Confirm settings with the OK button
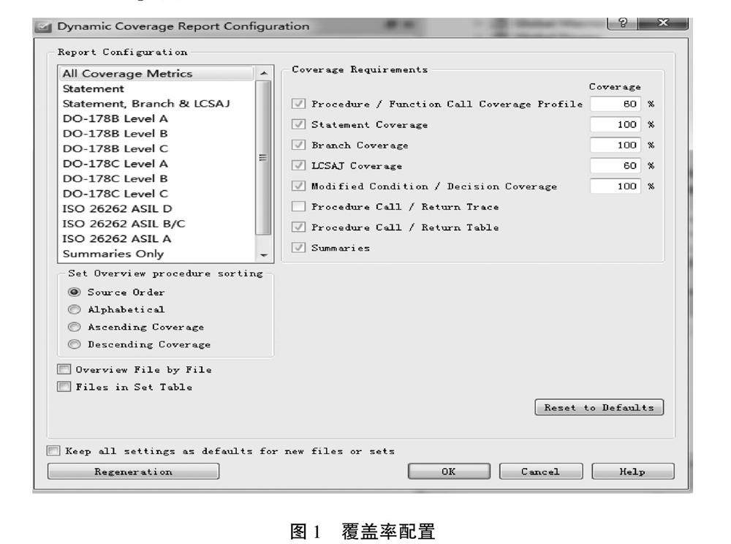731x544 pixels. coord(449,472)
